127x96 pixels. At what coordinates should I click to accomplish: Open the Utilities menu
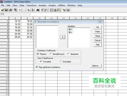[x=61, y=5]
